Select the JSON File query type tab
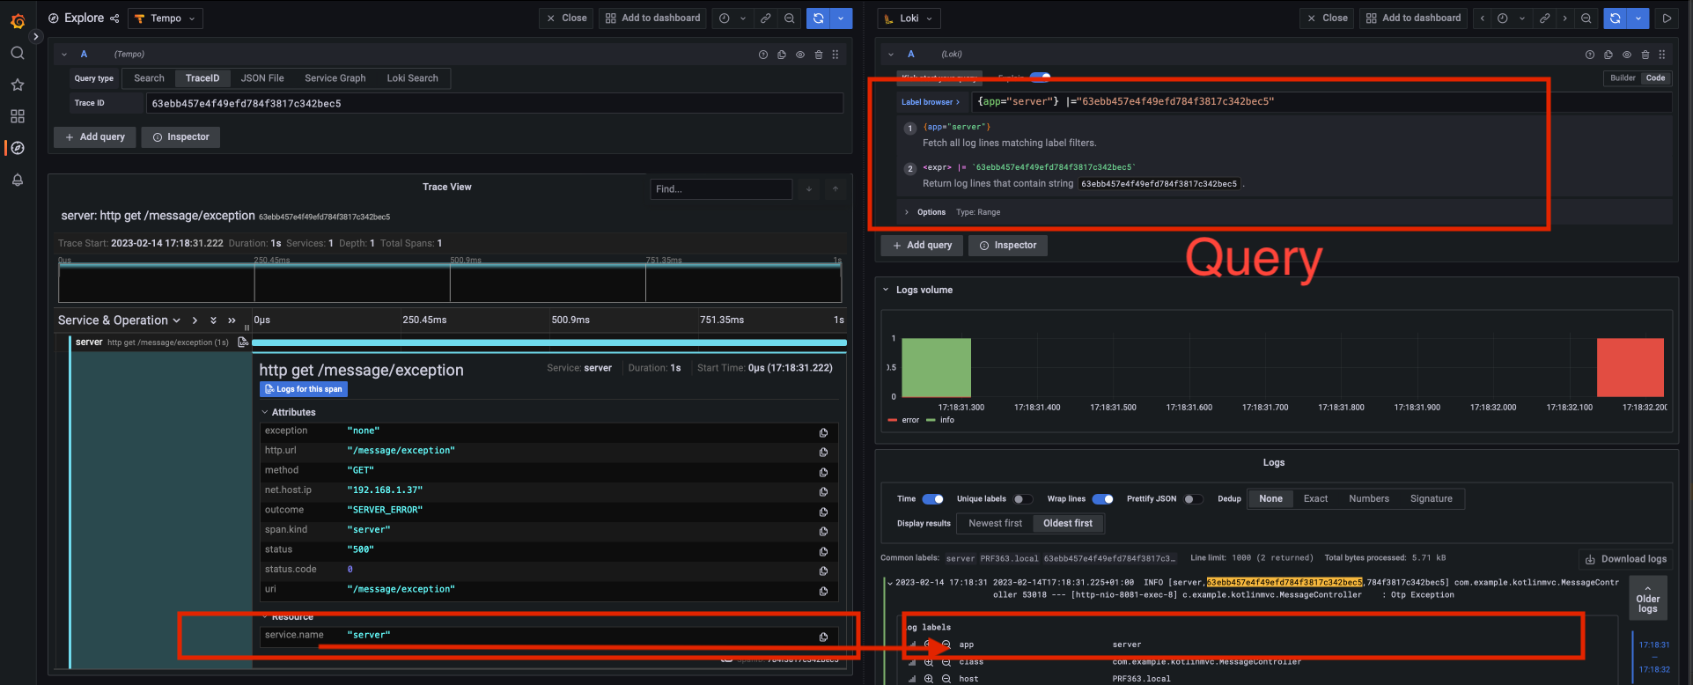This screenshot has width=1693, height=685. pos(262,78)
